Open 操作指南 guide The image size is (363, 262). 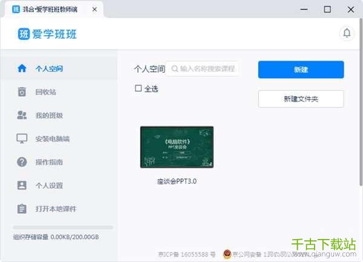point(59,162)
